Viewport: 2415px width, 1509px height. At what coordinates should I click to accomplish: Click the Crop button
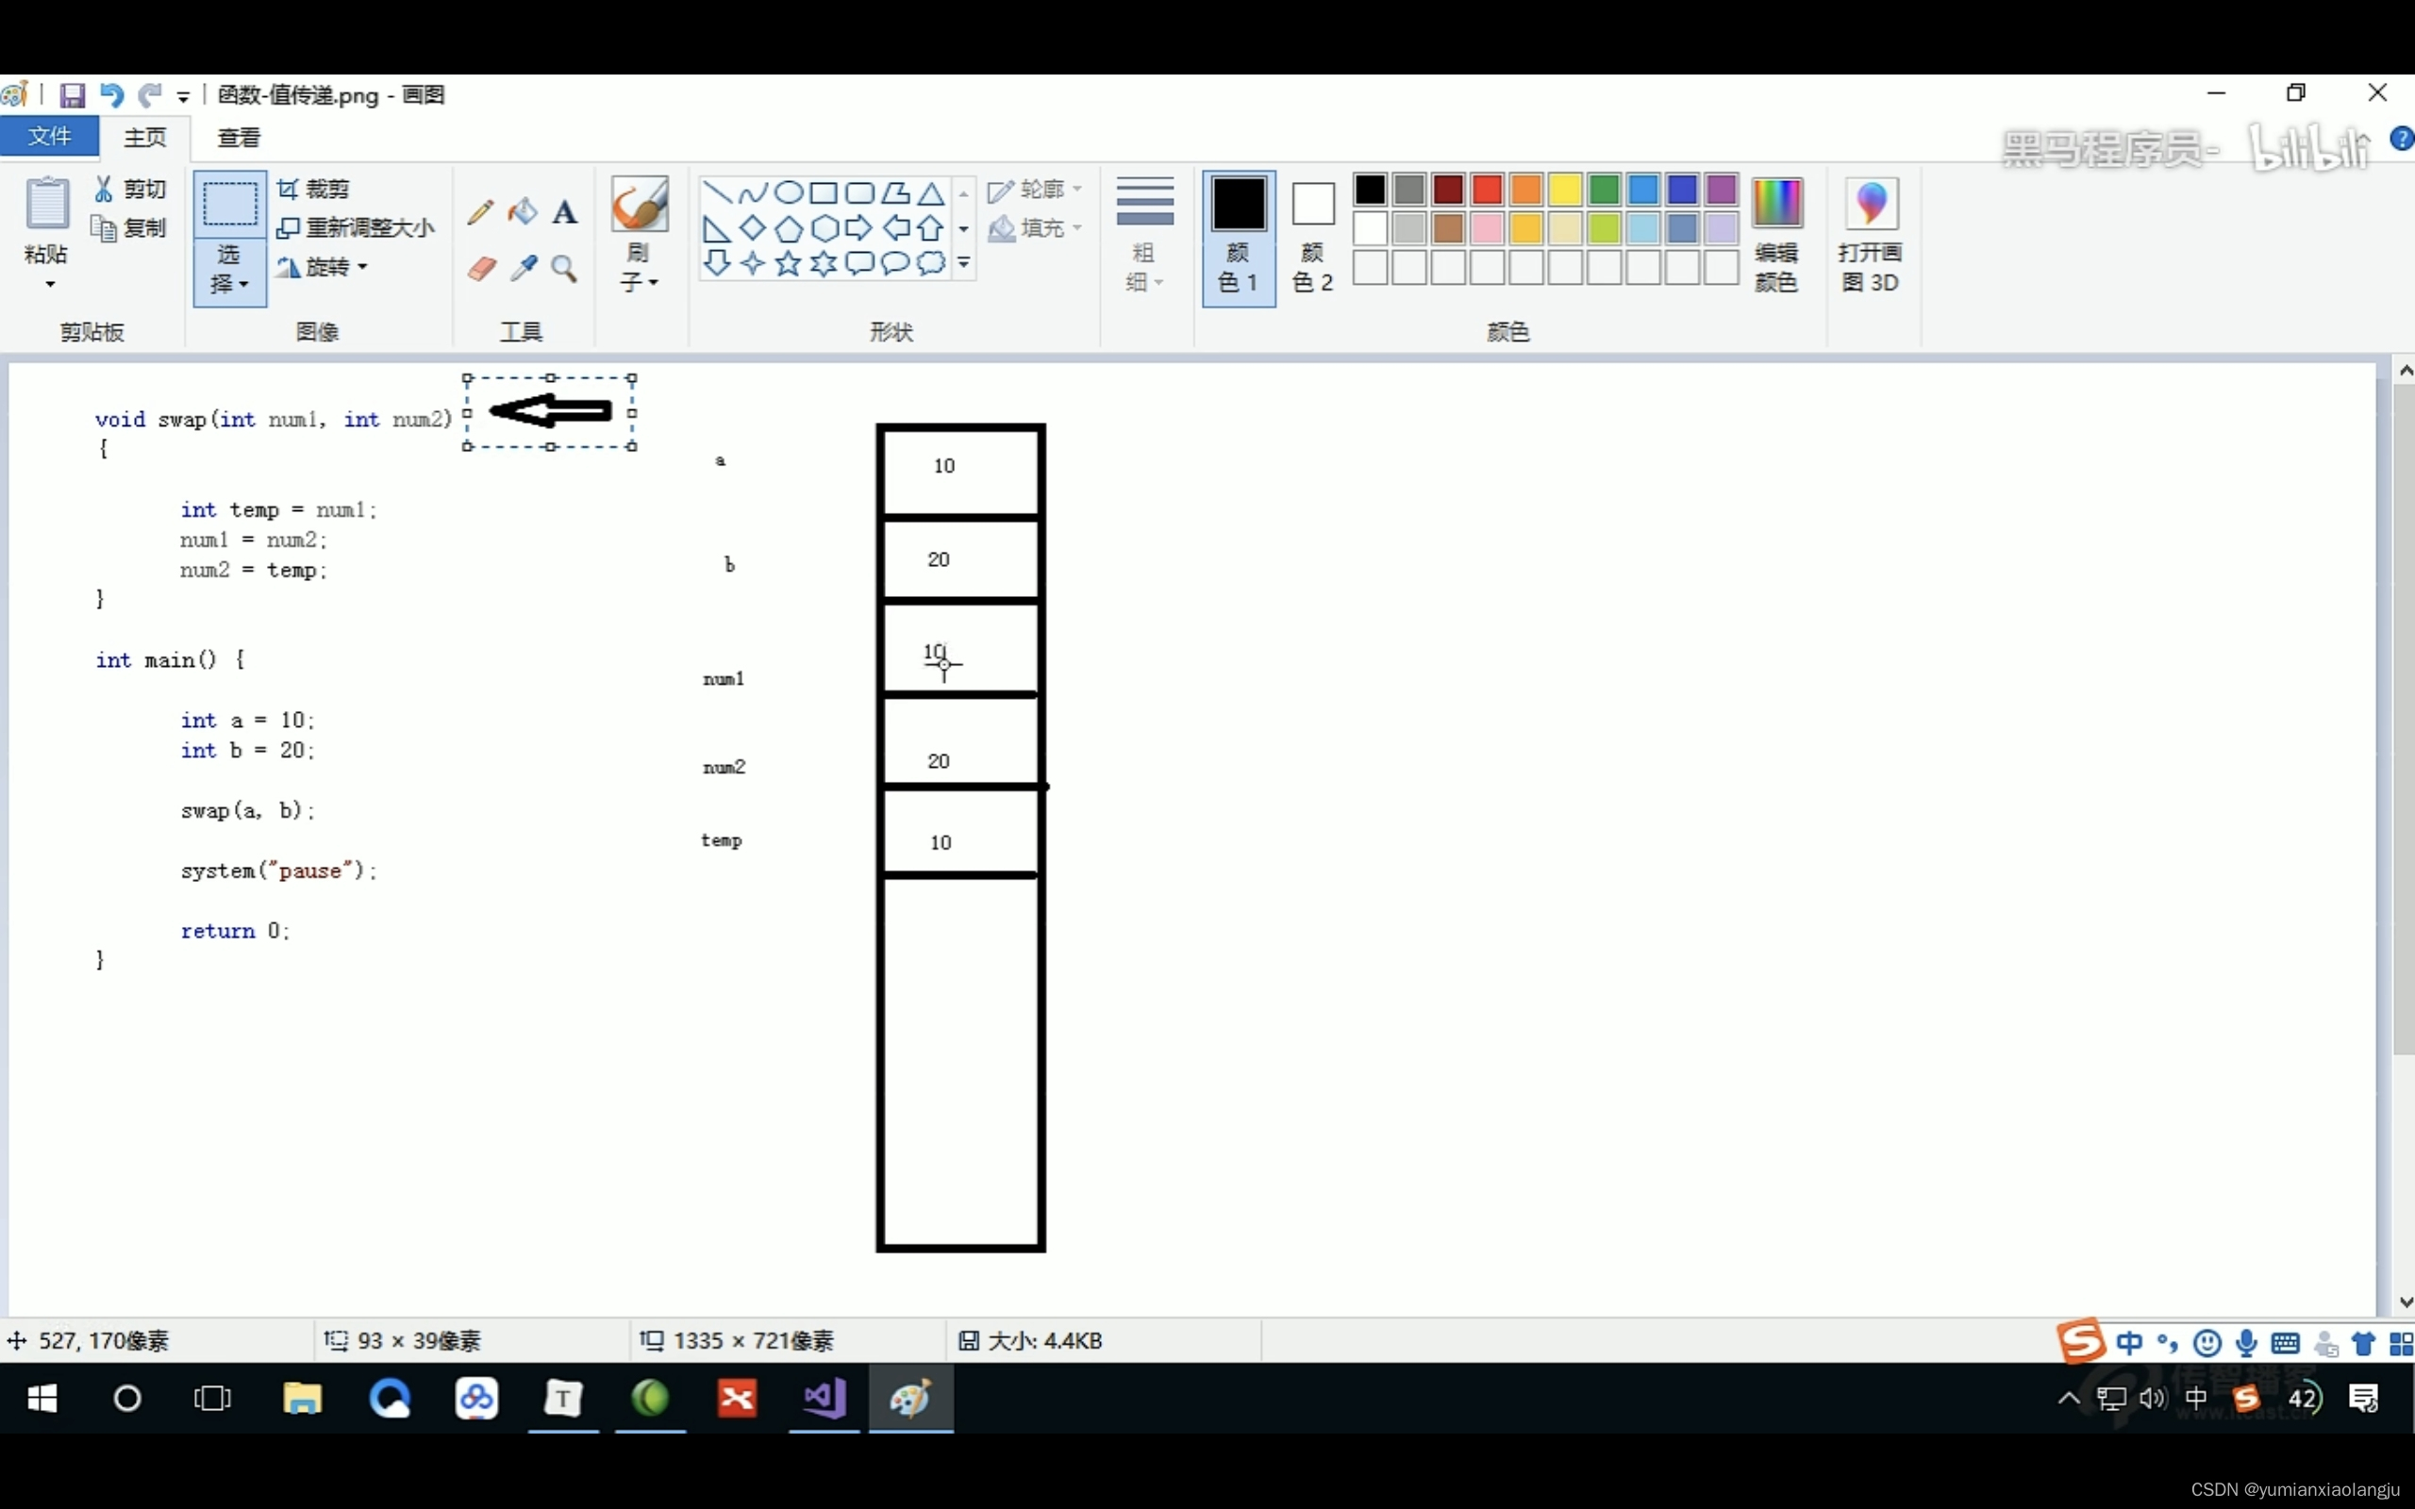[314, 189]
